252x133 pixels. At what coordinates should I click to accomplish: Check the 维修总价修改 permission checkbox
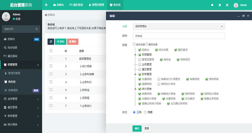pyautogui.click(x=159, y=84)
